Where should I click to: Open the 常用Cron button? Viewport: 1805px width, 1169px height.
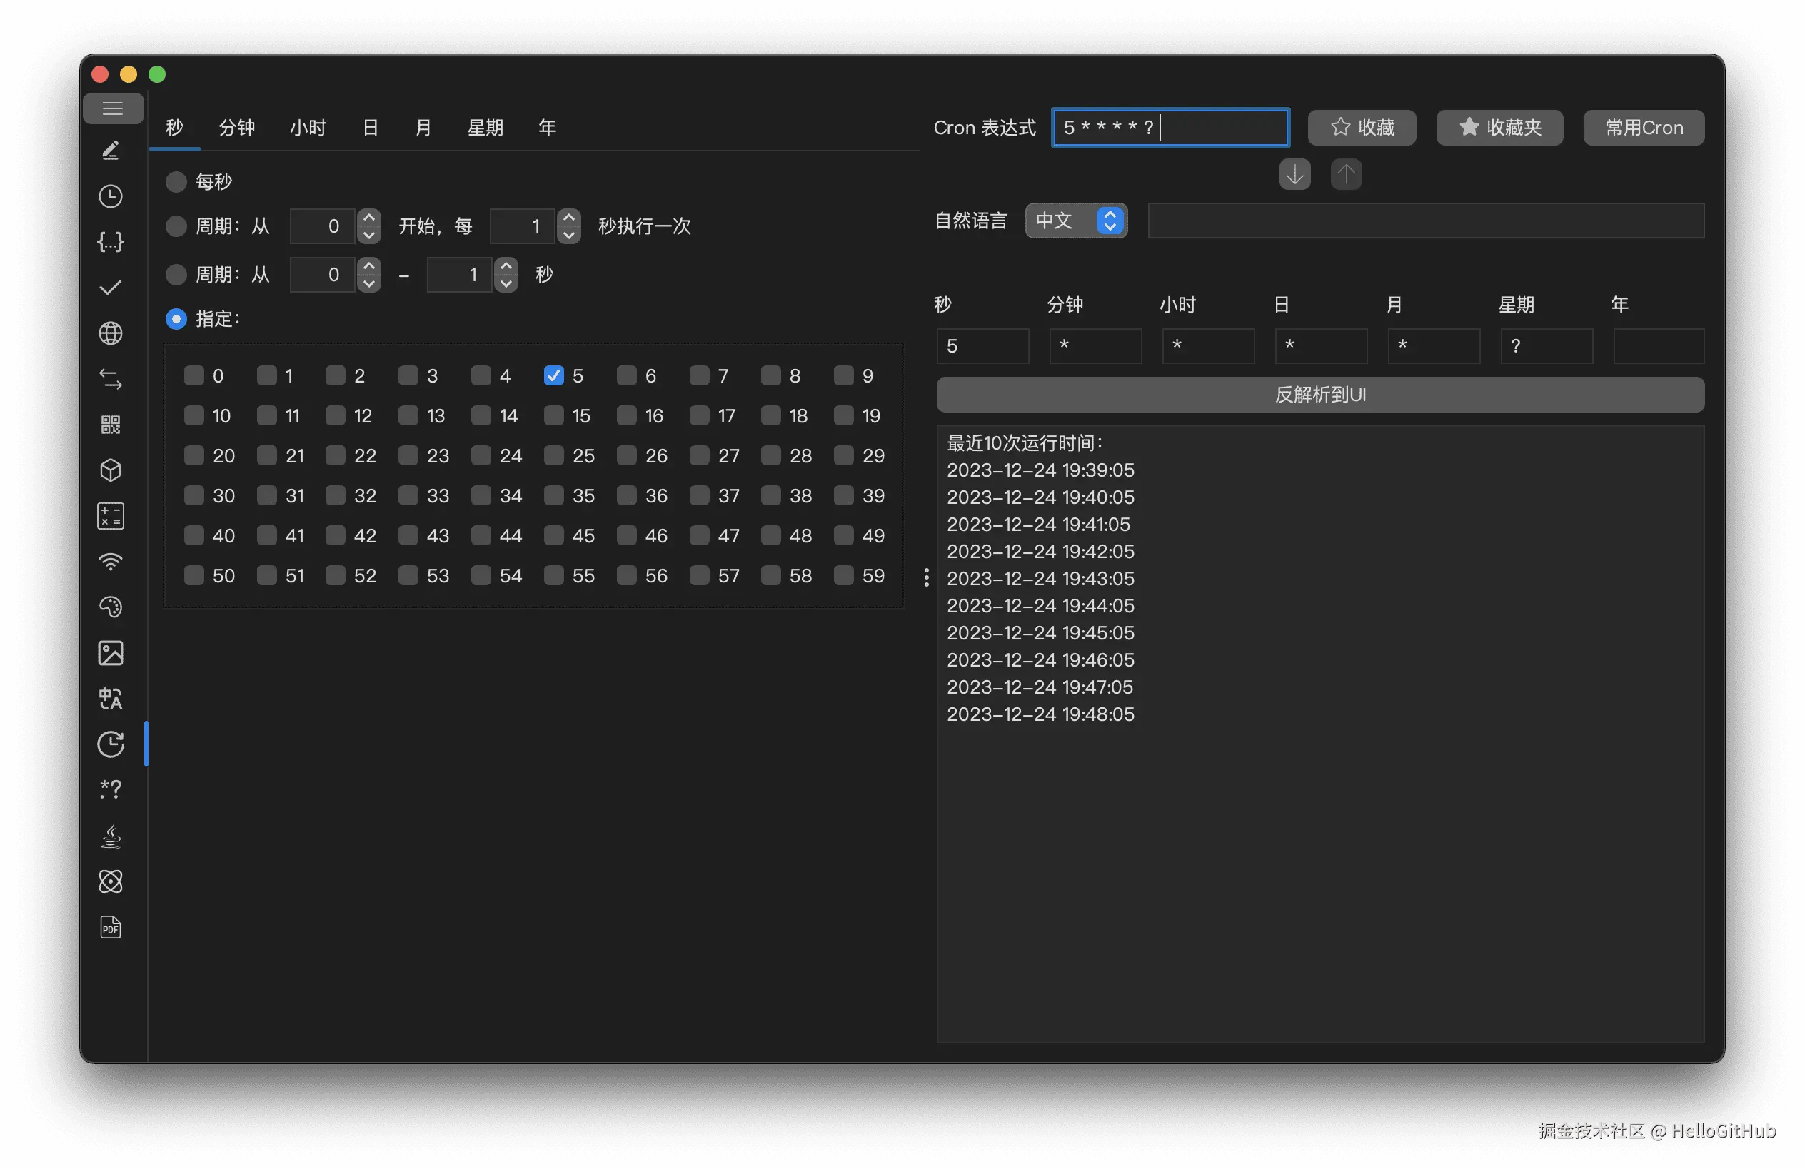tap(1643, 127)
